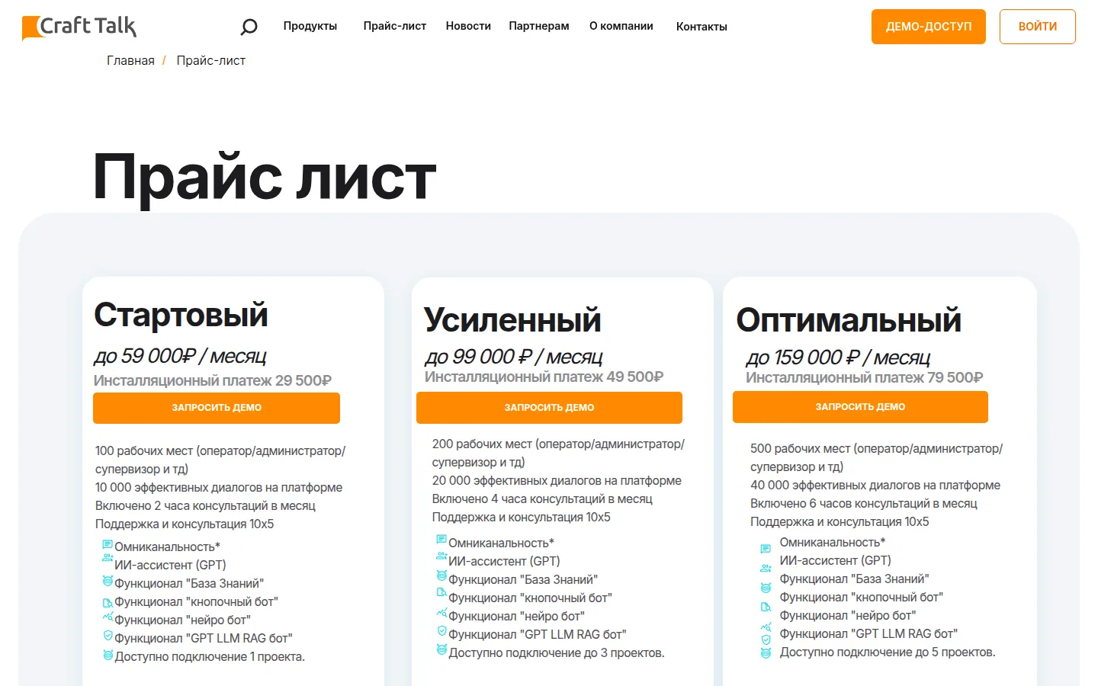Screen dimensions: 1098x686
Task: Click chart analytics icon in Оптимальный card
Action: point(766,627)
